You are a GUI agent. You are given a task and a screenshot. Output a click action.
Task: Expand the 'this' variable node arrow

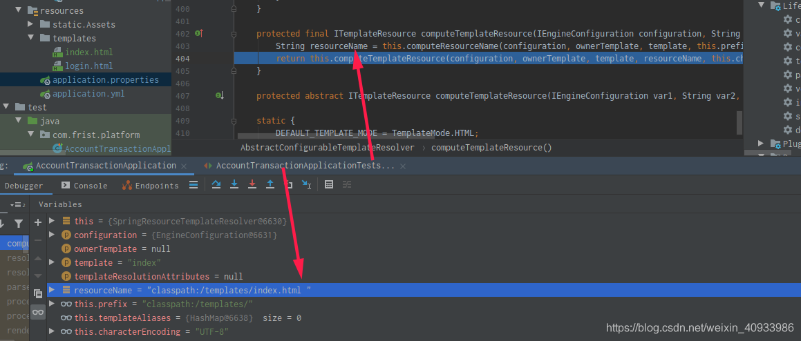[52, 221]
